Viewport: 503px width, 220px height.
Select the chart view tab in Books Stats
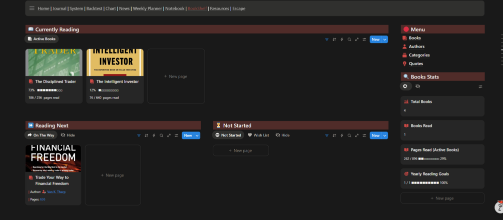pyautogui.click(x=405, y=86)
